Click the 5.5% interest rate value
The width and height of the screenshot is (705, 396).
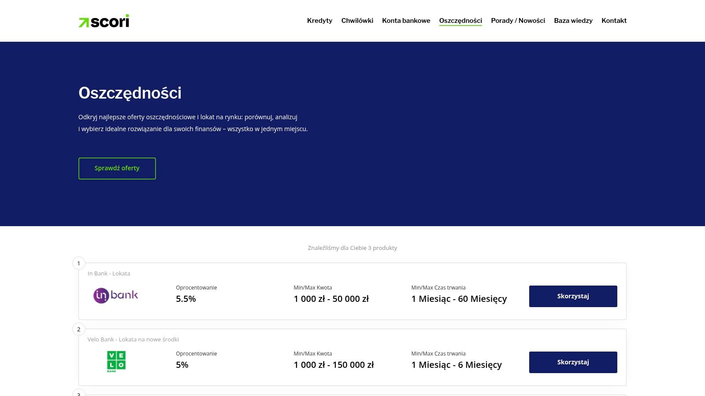tap(186, 299)
